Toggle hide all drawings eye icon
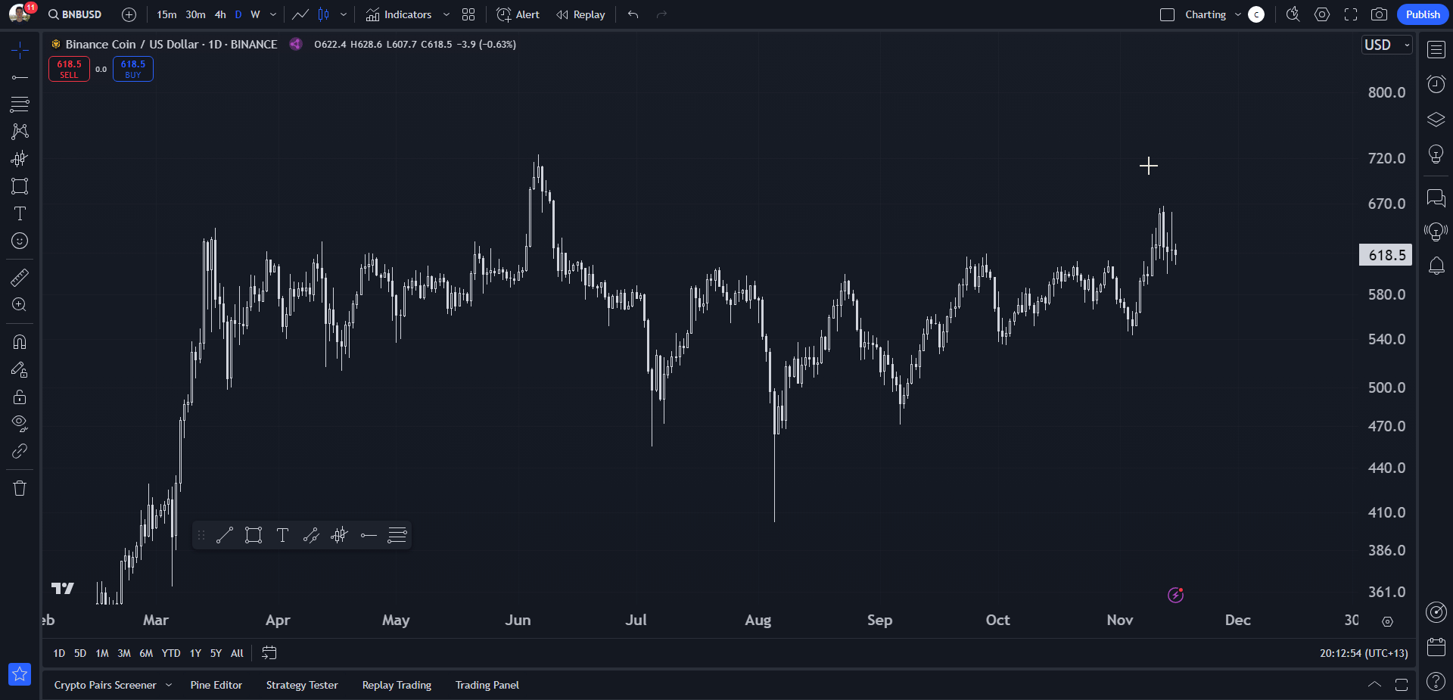 [20, 423]
